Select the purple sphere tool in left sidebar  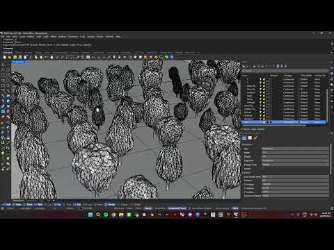(8, 112)
